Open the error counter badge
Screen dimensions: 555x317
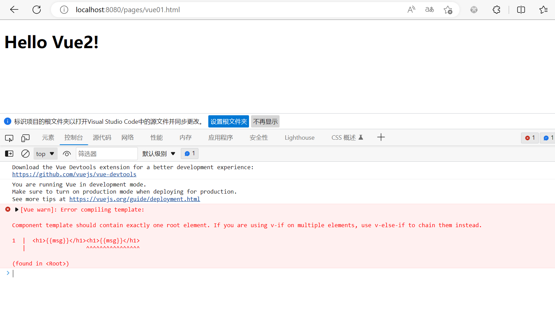click(530, 138)
